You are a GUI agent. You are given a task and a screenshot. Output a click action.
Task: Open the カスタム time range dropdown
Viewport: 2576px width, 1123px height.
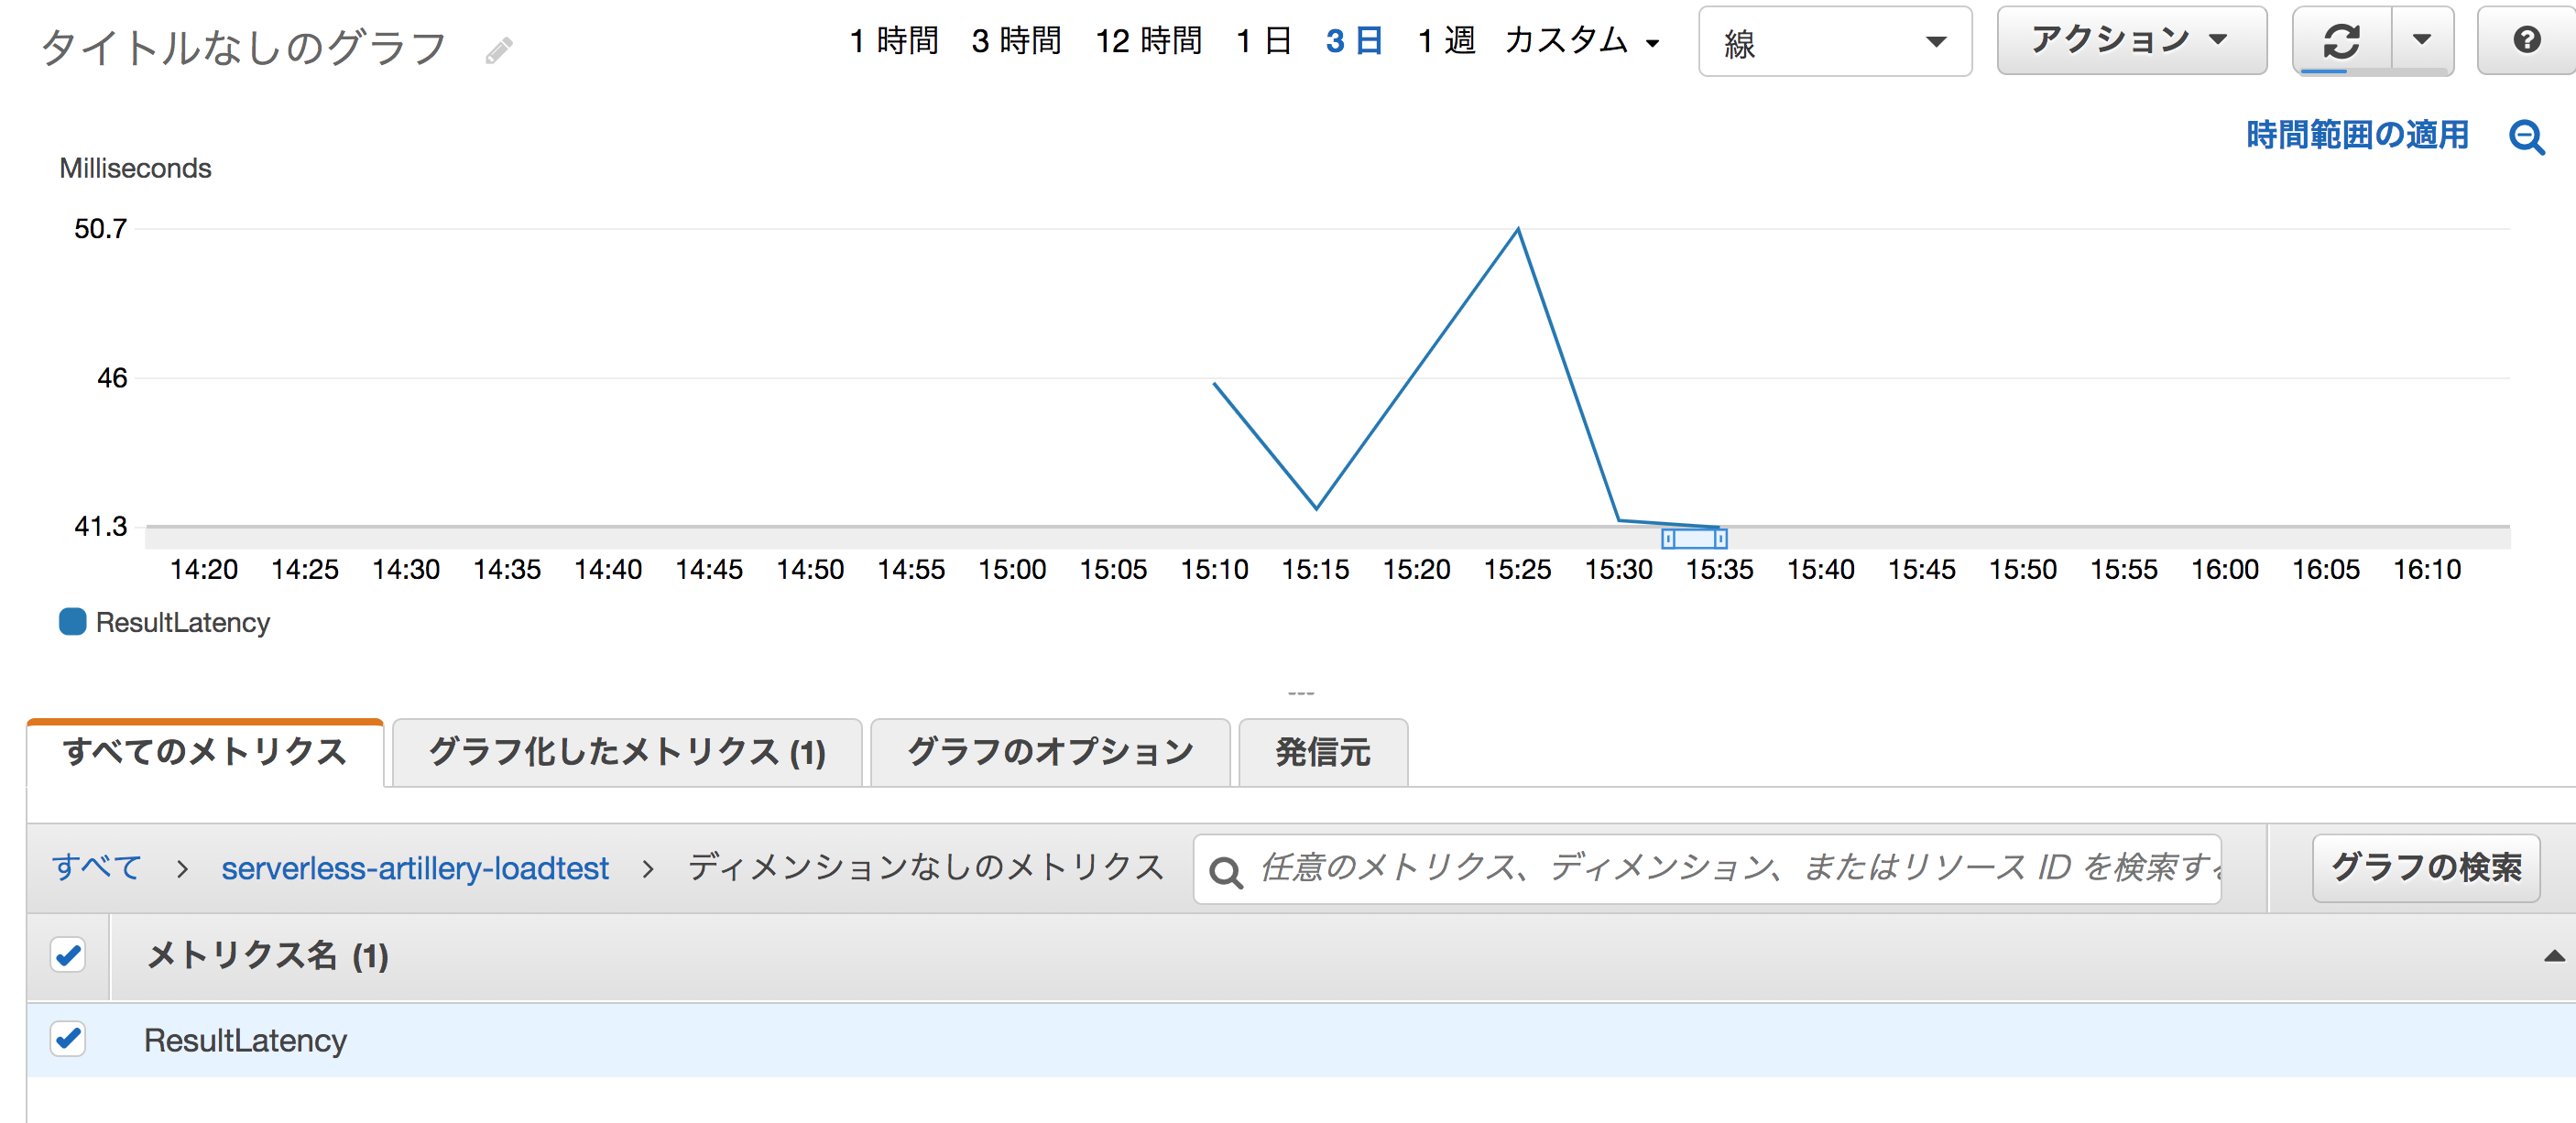point(1581,41)
